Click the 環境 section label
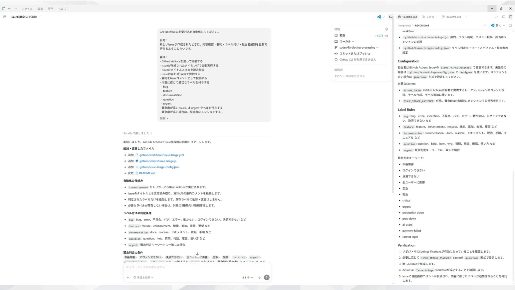Screen dimensions: 515x290 (337, 29)
